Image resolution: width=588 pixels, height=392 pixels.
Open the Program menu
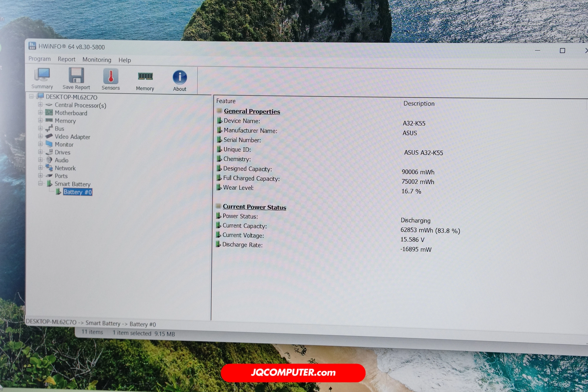[39, 59]
